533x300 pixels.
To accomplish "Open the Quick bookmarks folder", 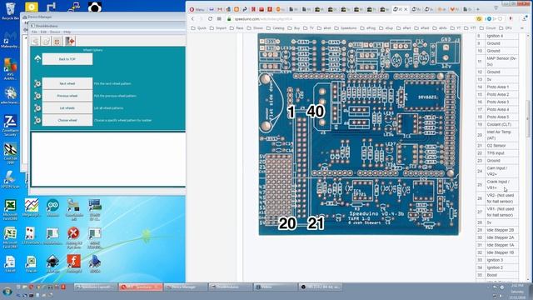I will pyautogui.click(x=199, y=28).
